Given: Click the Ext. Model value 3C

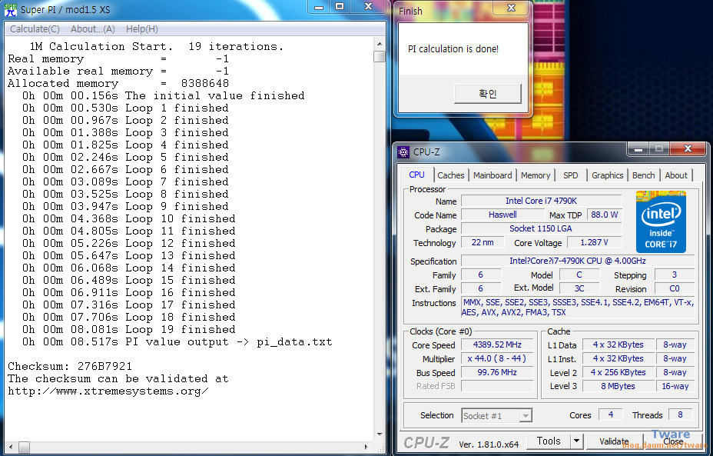Looking at the screenshot, I should click(x=579, y=288).
